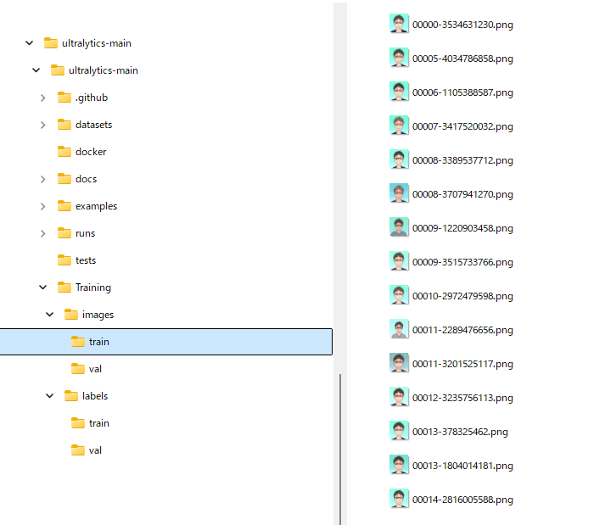Expand the .github folder chevron
The image size is (605, 525).
42,98
